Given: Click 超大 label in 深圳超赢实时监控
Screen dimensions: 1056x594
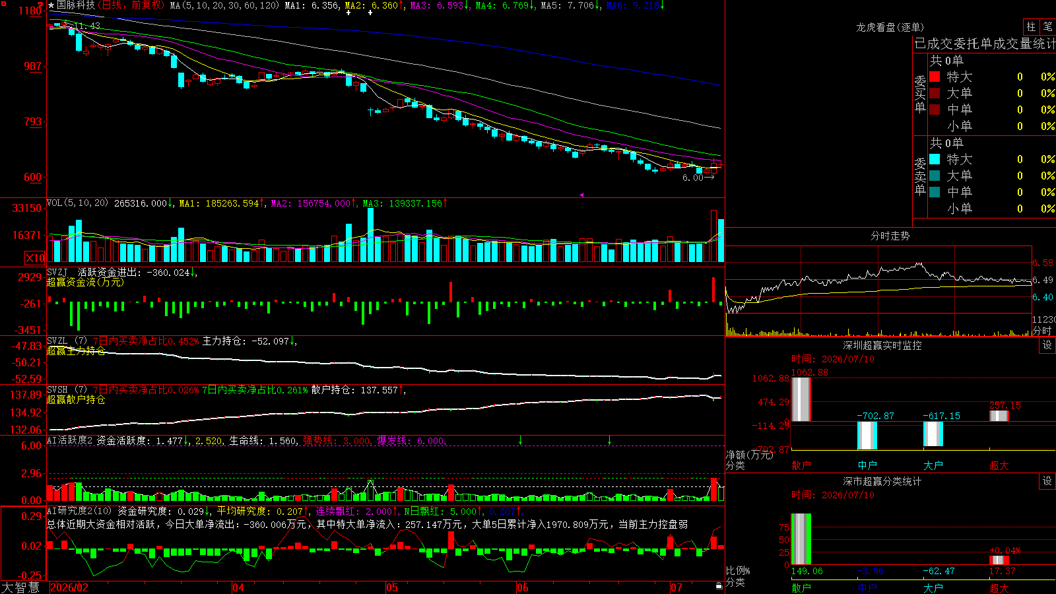Looking at the screenshot, I should coord(999,465).
